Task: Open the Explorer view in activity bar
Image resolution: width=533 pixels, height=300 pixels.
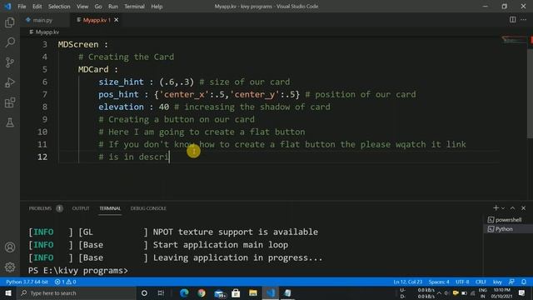Action: point(10,22)
